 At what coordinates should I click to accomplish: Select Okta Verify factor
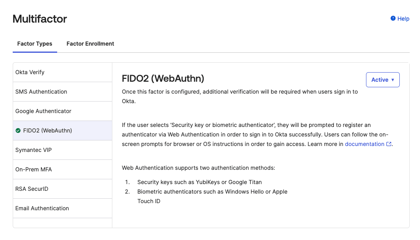[x=62, y=72]
